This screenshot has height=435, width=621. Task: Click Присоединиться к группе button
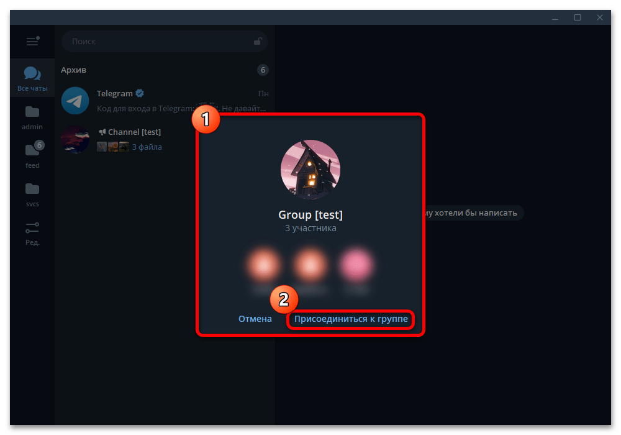tap(351, 319)
